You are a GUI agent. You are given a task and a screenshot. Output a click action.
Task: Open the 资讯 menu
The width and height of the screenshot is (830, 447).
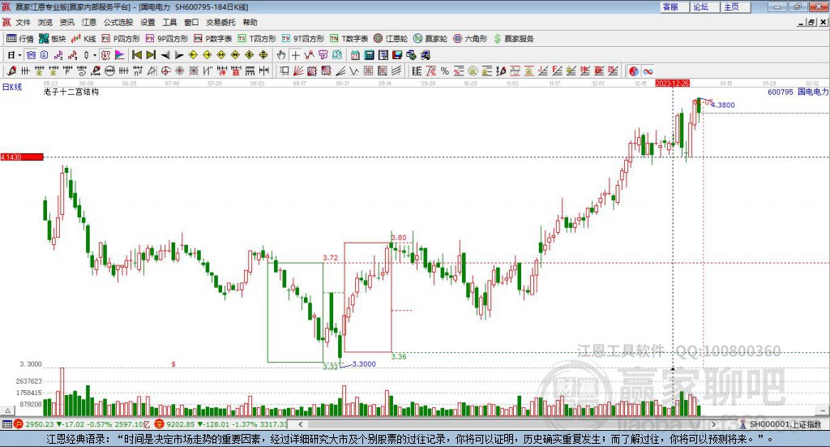[66, 22]
